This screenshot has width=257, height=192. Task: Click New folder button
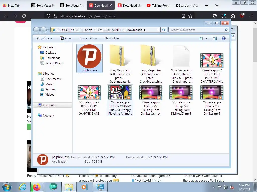click(112, 38)
